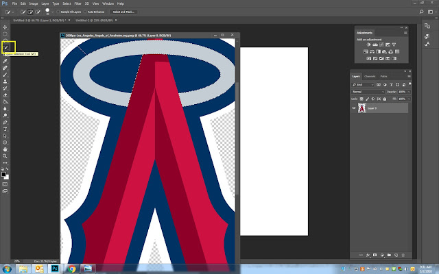Screen dimensions: 439x274
Task: Select the Eyedropper tool
Action: point(5,61)
